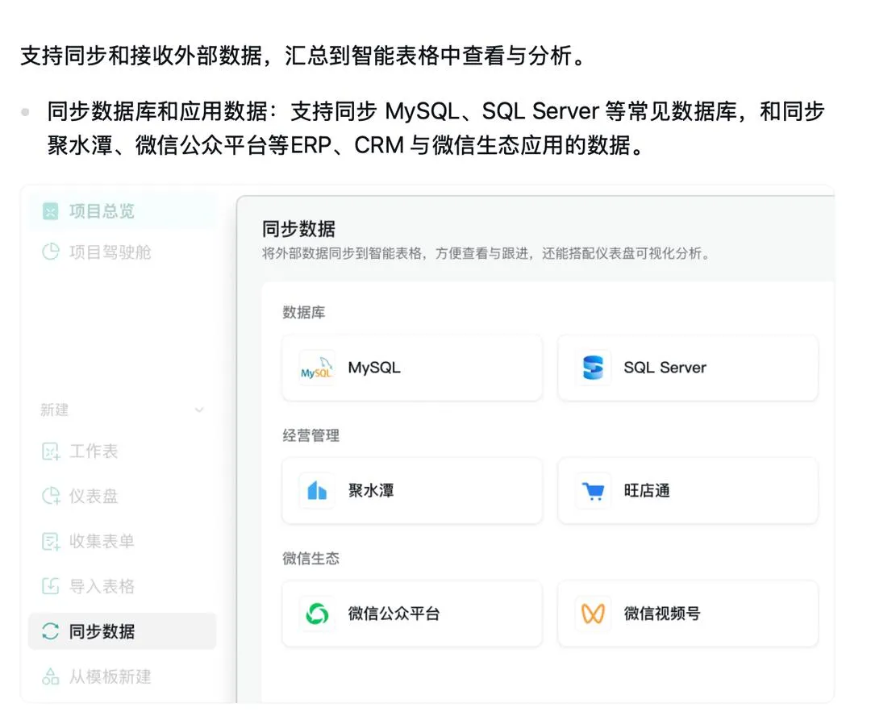Select 同步数据 in the sidebar

122,631
